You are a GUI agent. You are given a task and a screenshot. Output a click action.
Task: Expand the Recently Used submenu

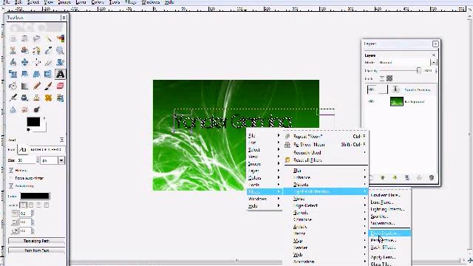point(325,153)
